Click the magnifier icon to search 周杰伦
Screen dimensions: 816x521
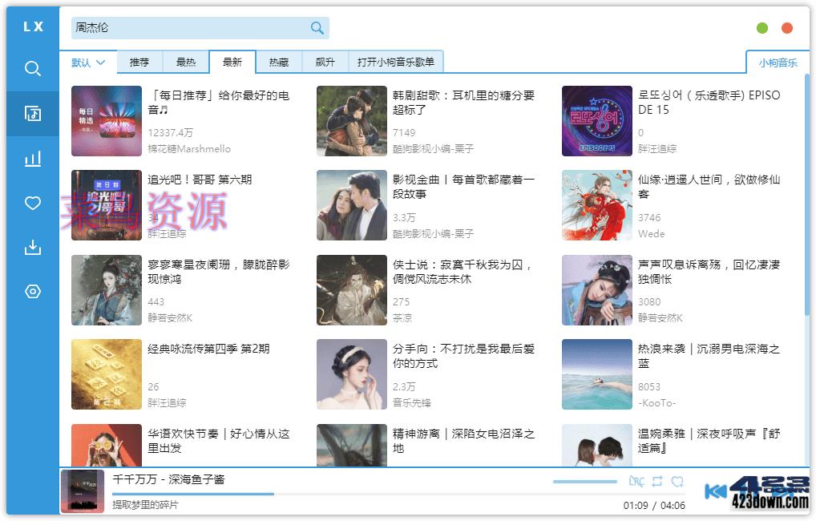click(317, 27)
